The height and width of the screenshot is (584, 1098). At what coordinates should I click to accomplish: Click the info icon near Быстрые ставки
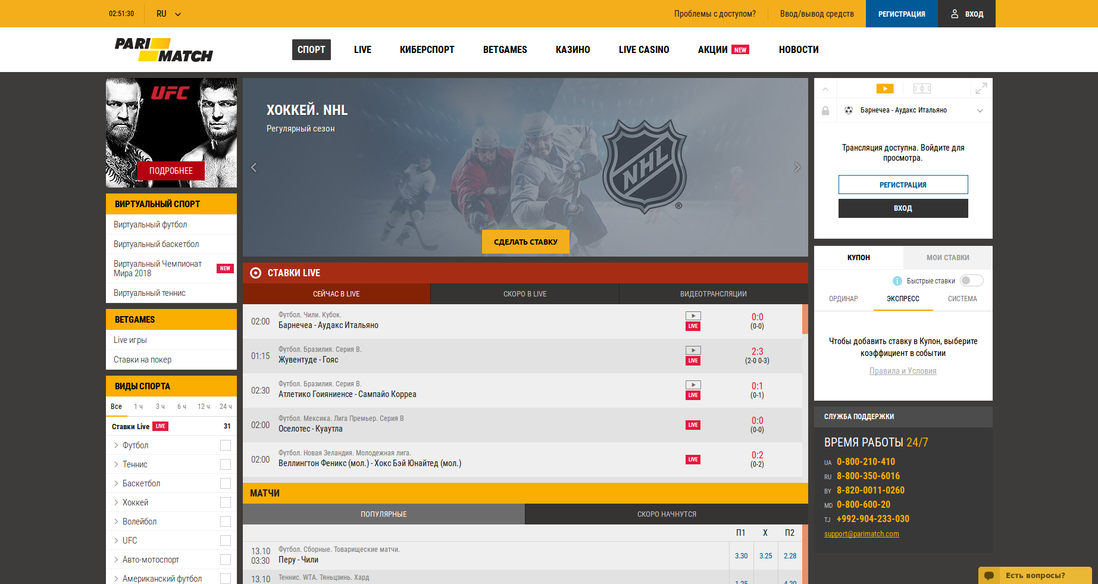click(x=897, y=281)
